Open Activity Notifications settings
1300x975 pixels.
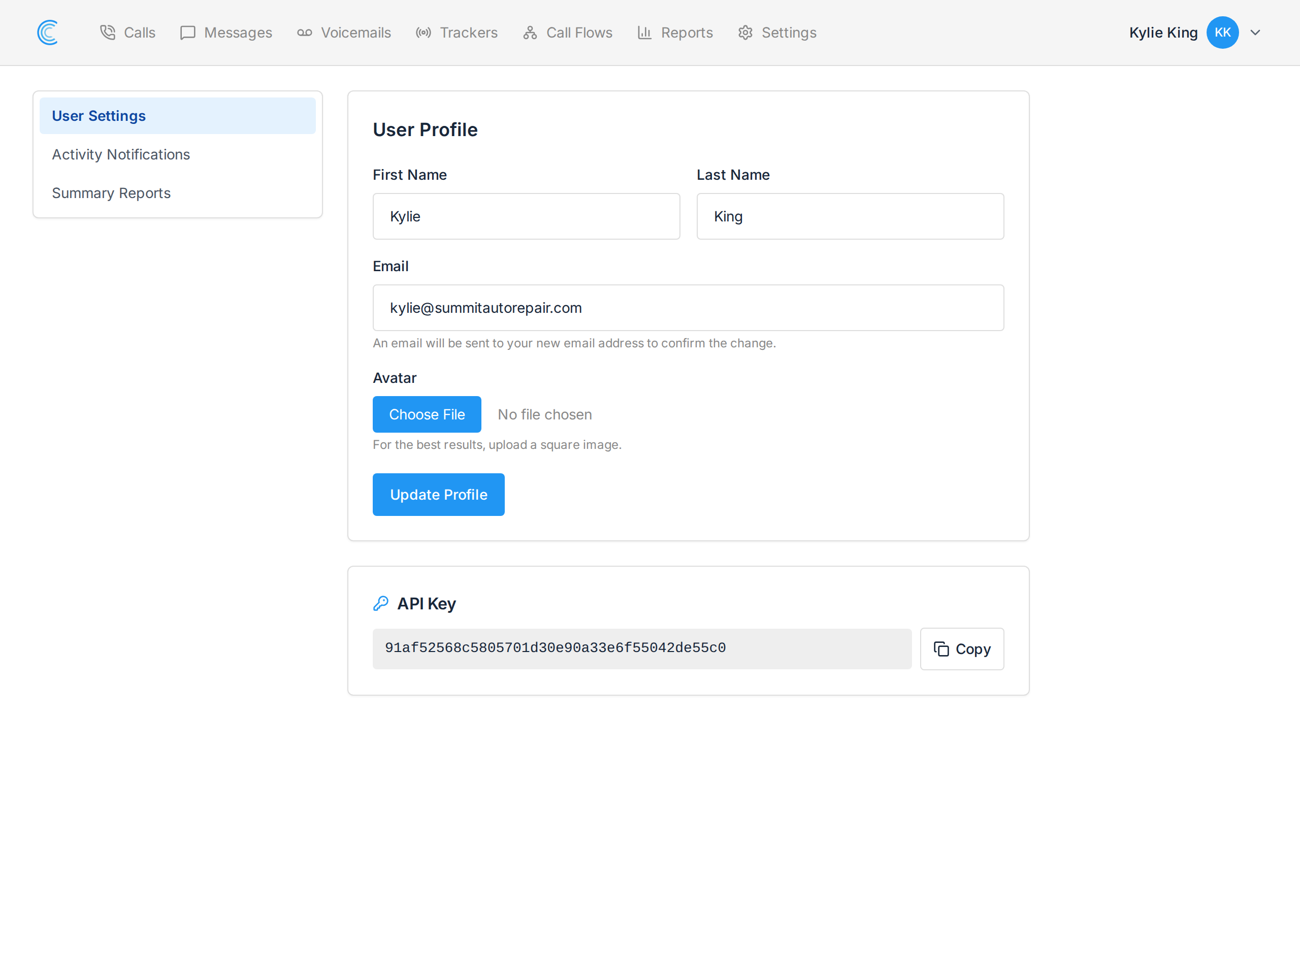(178, 154)
